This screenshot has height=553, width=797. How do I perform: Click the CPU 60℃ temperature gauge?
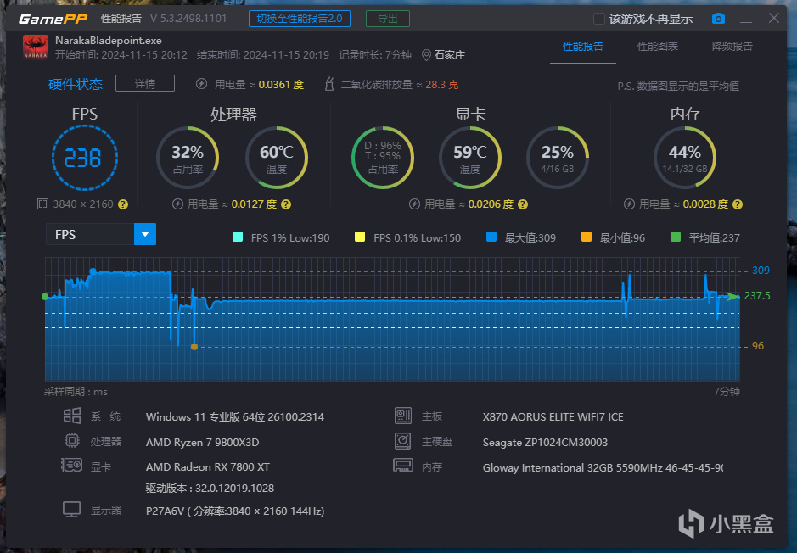click(277, 158)
